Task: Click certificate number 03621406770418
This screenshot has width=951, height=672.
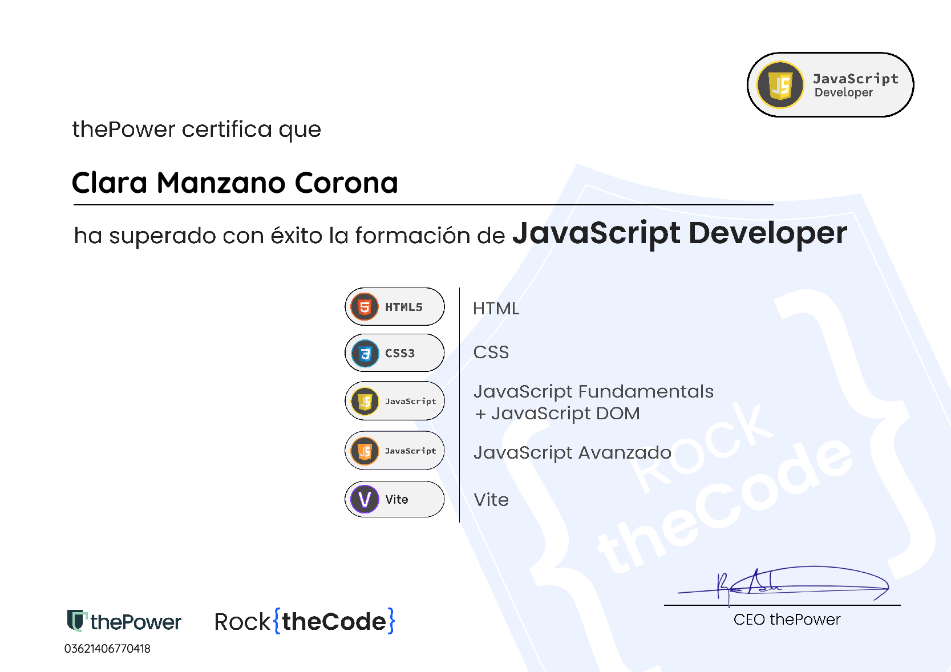Action: [x=107, y=649]
